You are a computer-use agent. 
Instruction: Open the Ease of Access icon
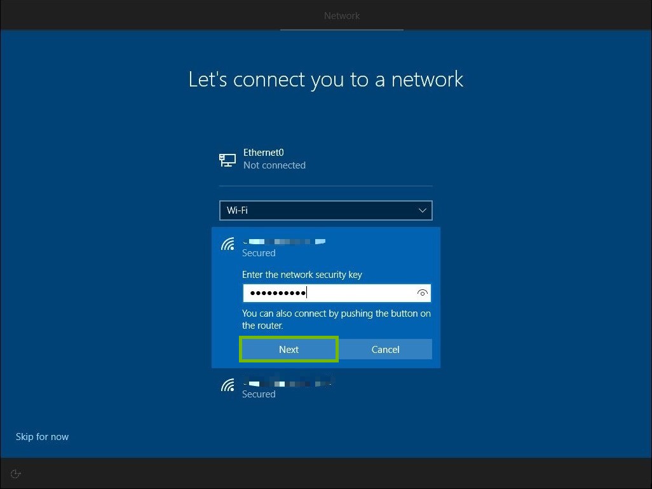[15, 474]
